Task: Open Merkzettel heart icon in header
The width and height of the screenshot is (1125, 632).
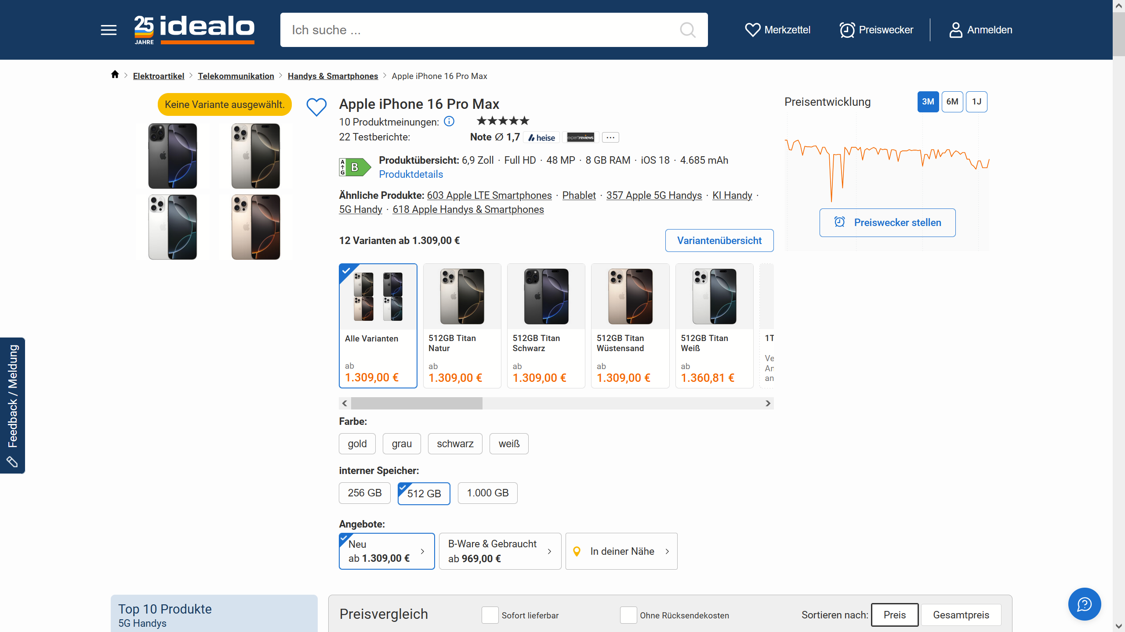Action: [752, 30]
